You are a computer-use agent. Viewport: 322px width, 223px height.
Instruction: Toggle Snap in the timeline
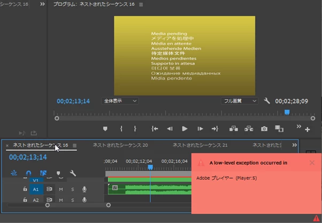click(28, 173)
